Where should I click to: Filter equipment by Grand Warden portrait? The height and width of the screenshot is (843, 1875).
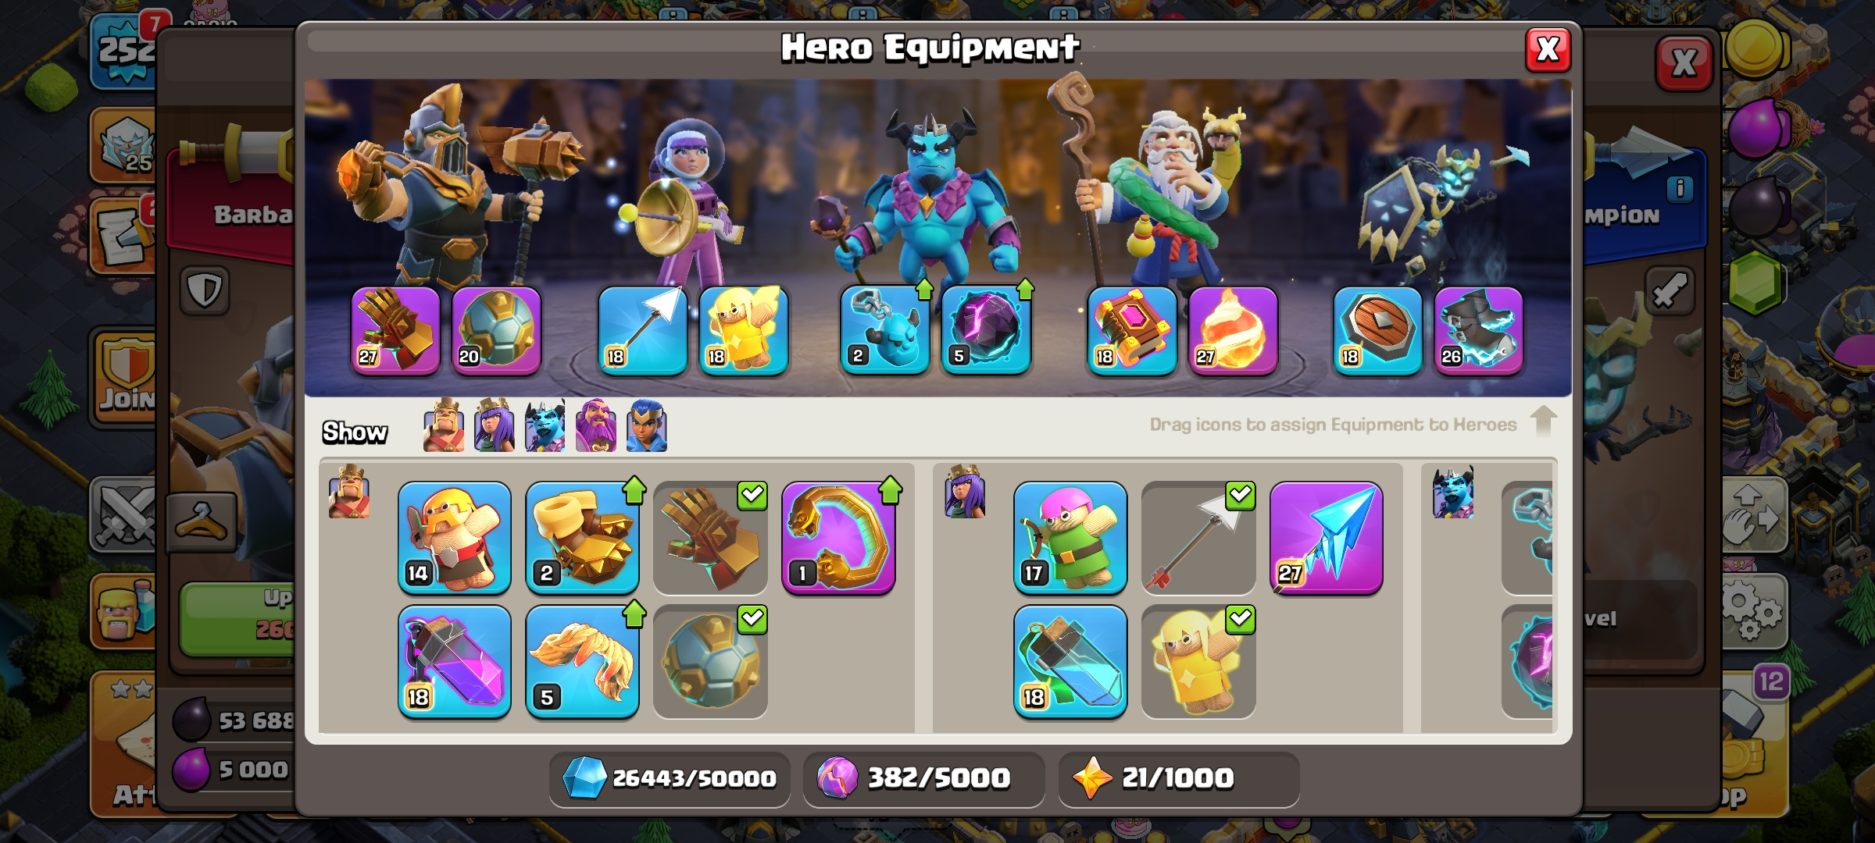point(596,425)
